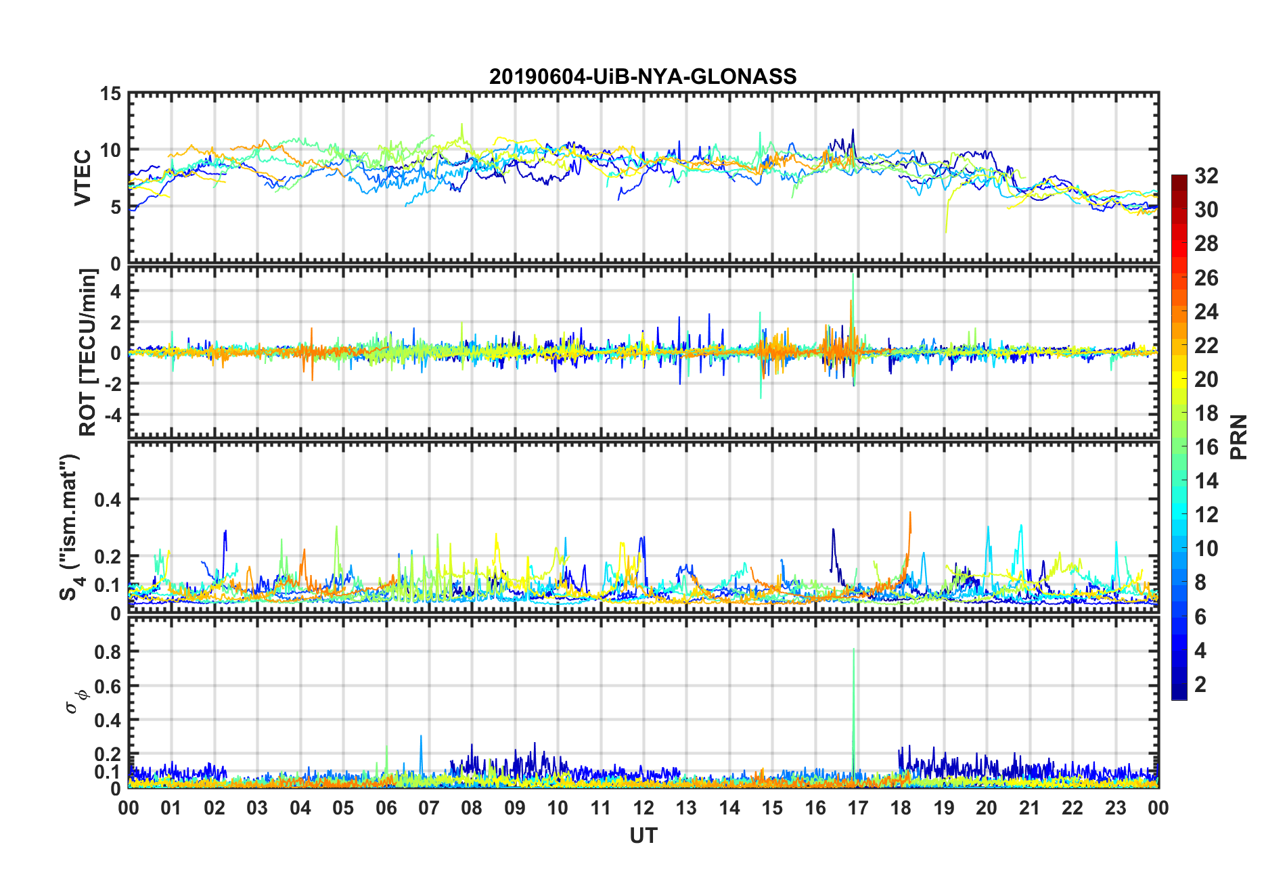Screen dimensions: 1287x874
Task: Click the plot title 20190604-UiB-NYA-GLONASS
Action: pyautogui.click(x=643, y=76)
